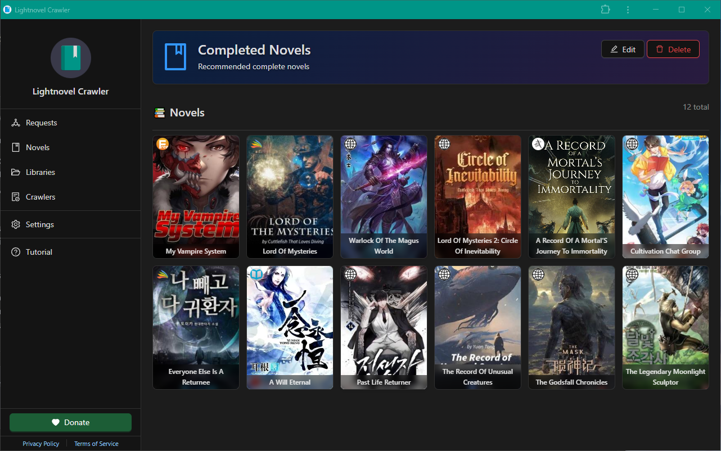Click the Libraries folder icon in sidebar
This screenshot has height=451, width=721.
(16, 172)
